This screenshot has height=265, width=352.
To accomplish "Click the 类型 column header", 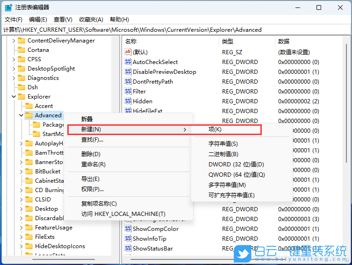I will coord(247,42).
